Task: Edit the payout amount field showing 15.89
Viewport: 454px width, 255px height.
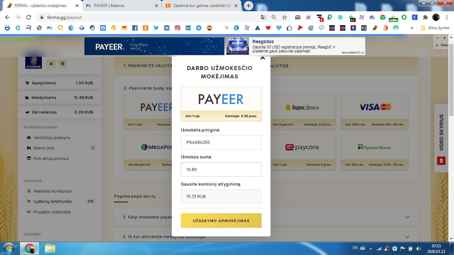Action: coord(221,169)
